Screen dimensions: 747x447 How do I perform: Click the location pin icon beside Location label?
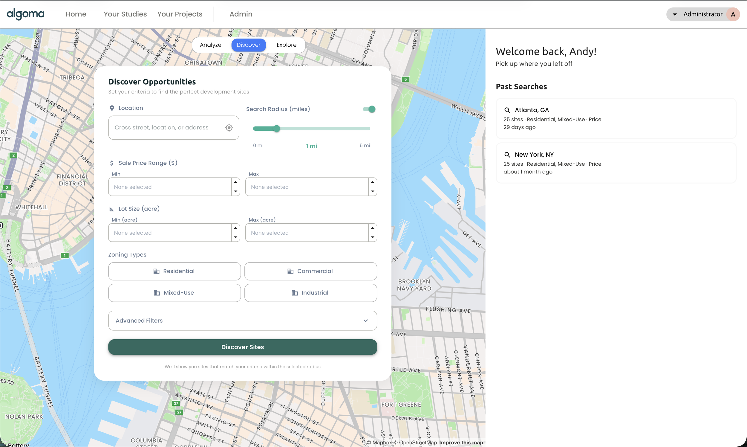[x=112, y=108]
